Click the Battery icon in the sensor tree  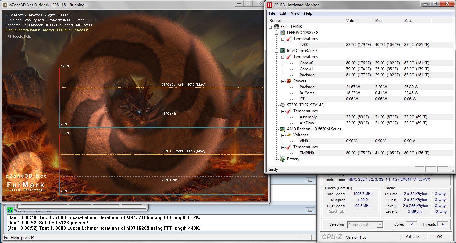(283, 159)
